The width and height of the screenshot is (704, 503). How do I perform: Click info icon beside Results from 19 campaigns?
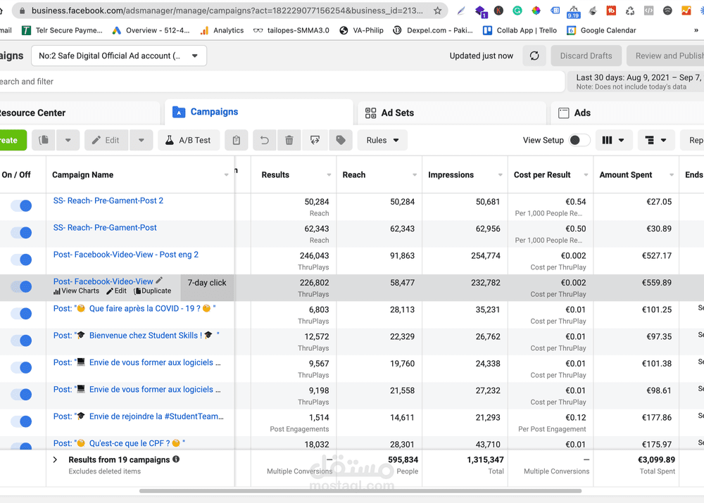click(176, 459)
